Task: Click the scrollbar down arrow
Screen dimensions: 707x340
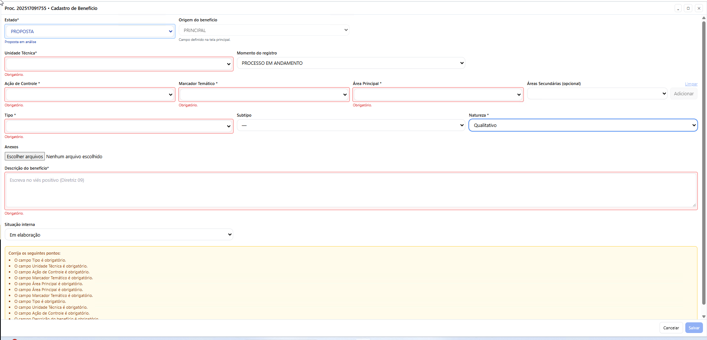Action: [704, 316]
